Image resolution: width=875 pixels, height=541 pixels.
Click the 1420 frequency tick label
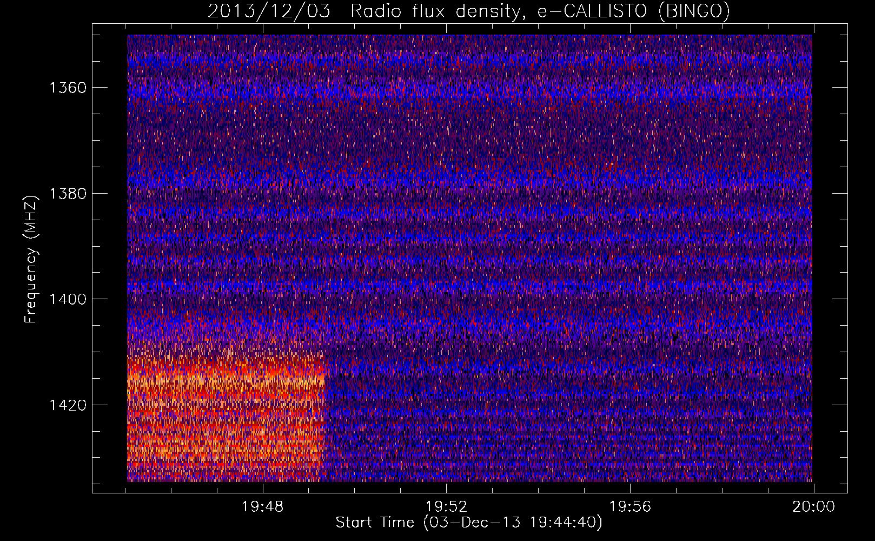[68, 405]
